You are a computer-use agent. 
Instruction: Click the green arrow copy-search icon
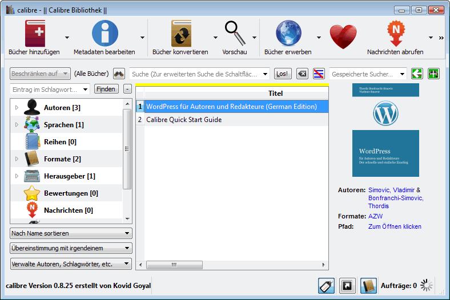click(417, 74)
